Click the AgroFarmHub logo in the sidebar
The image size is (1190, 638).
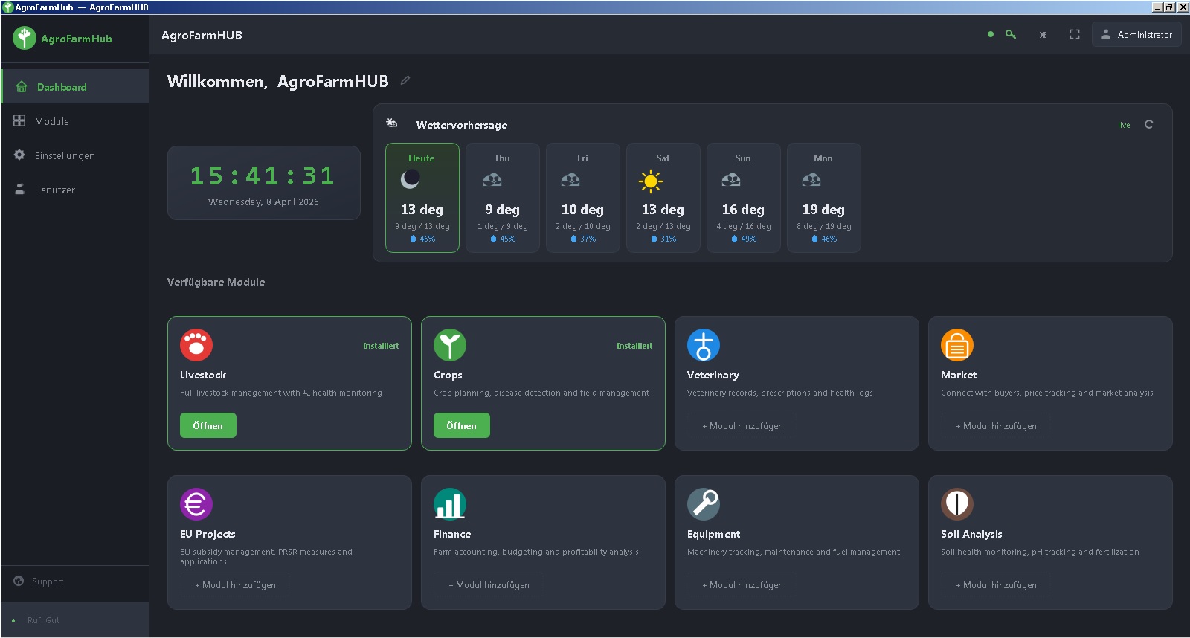click(x=25, y=38)
